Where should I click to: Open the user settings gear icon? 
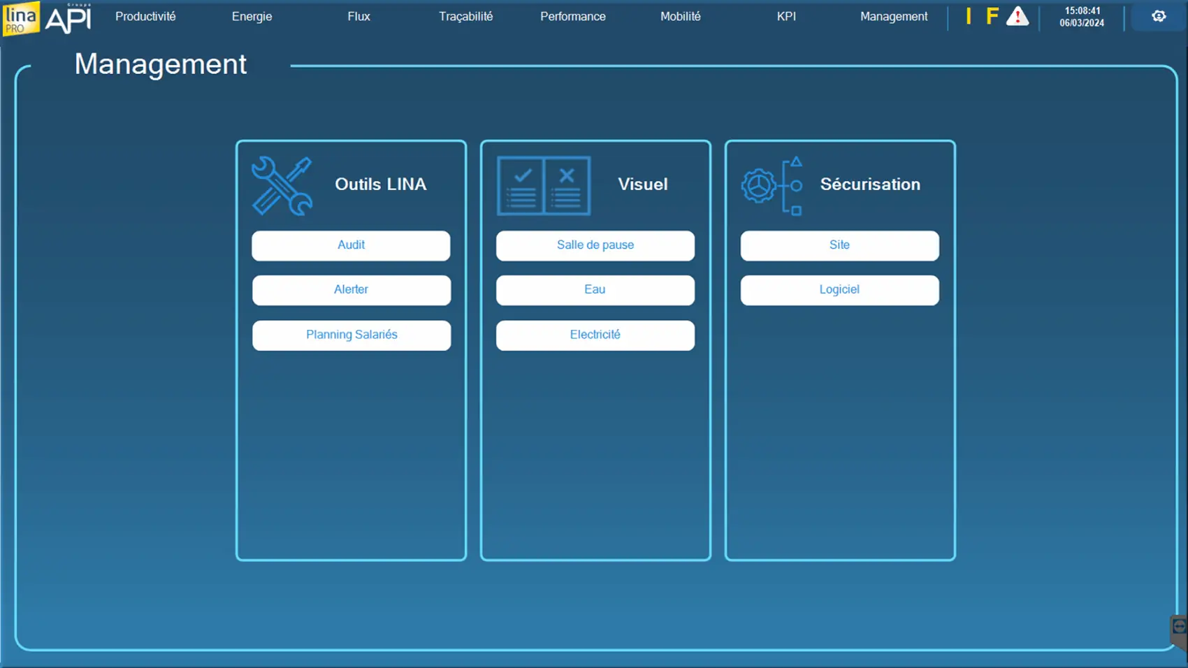click(1158, 16)
